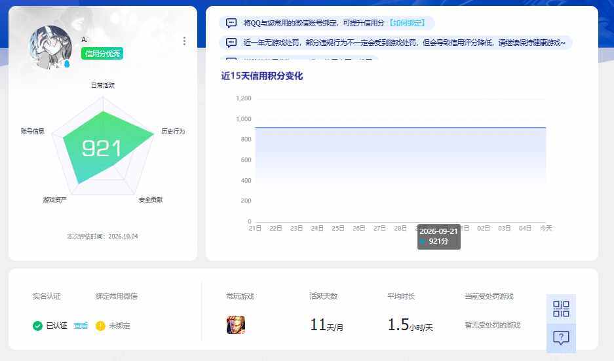Click the 11天/月 active days value
This screenshot has height=361, width=614.
326,325
